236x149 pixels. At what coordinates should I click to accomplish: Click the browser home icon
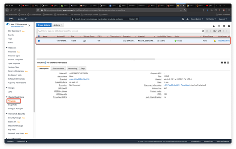(19, 10)
